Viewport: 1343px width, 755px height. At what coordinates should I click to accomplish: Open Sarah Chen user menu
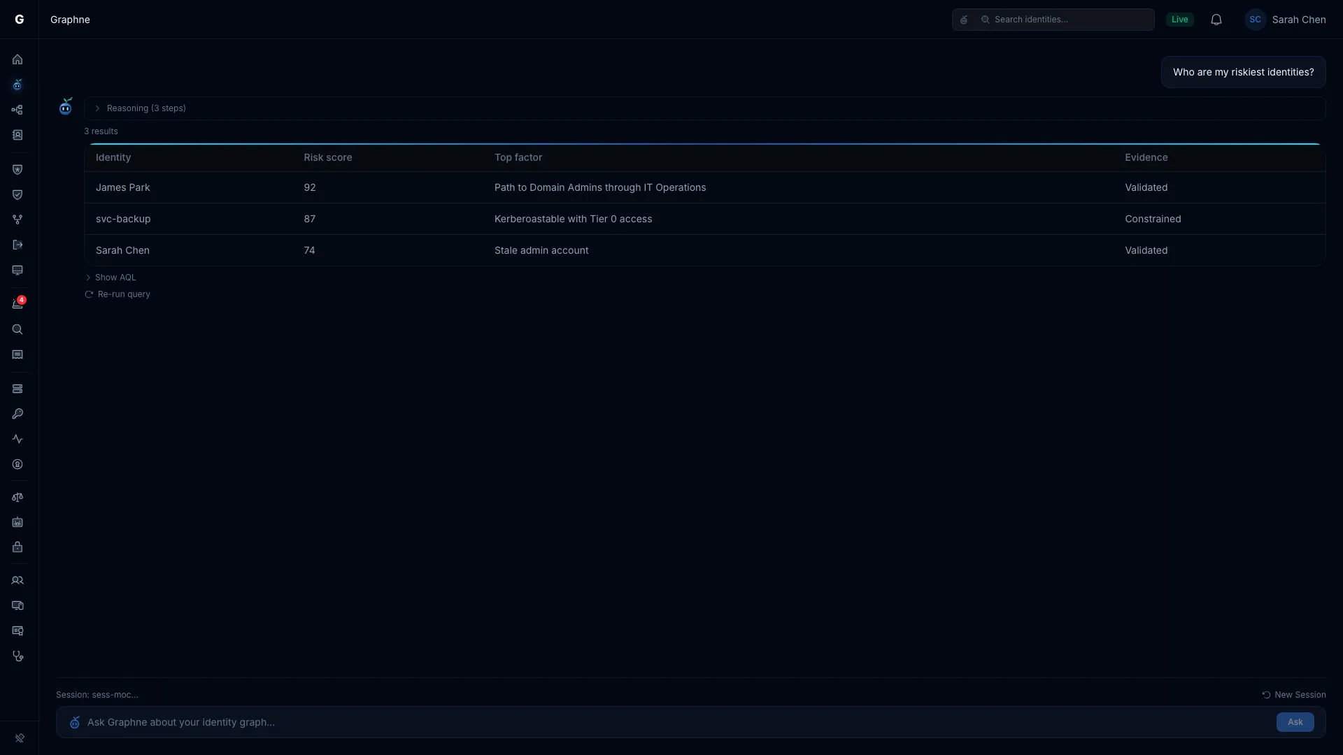coord(1286,20)
